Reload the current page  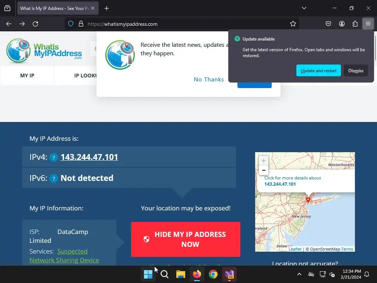tap(35, 24)
